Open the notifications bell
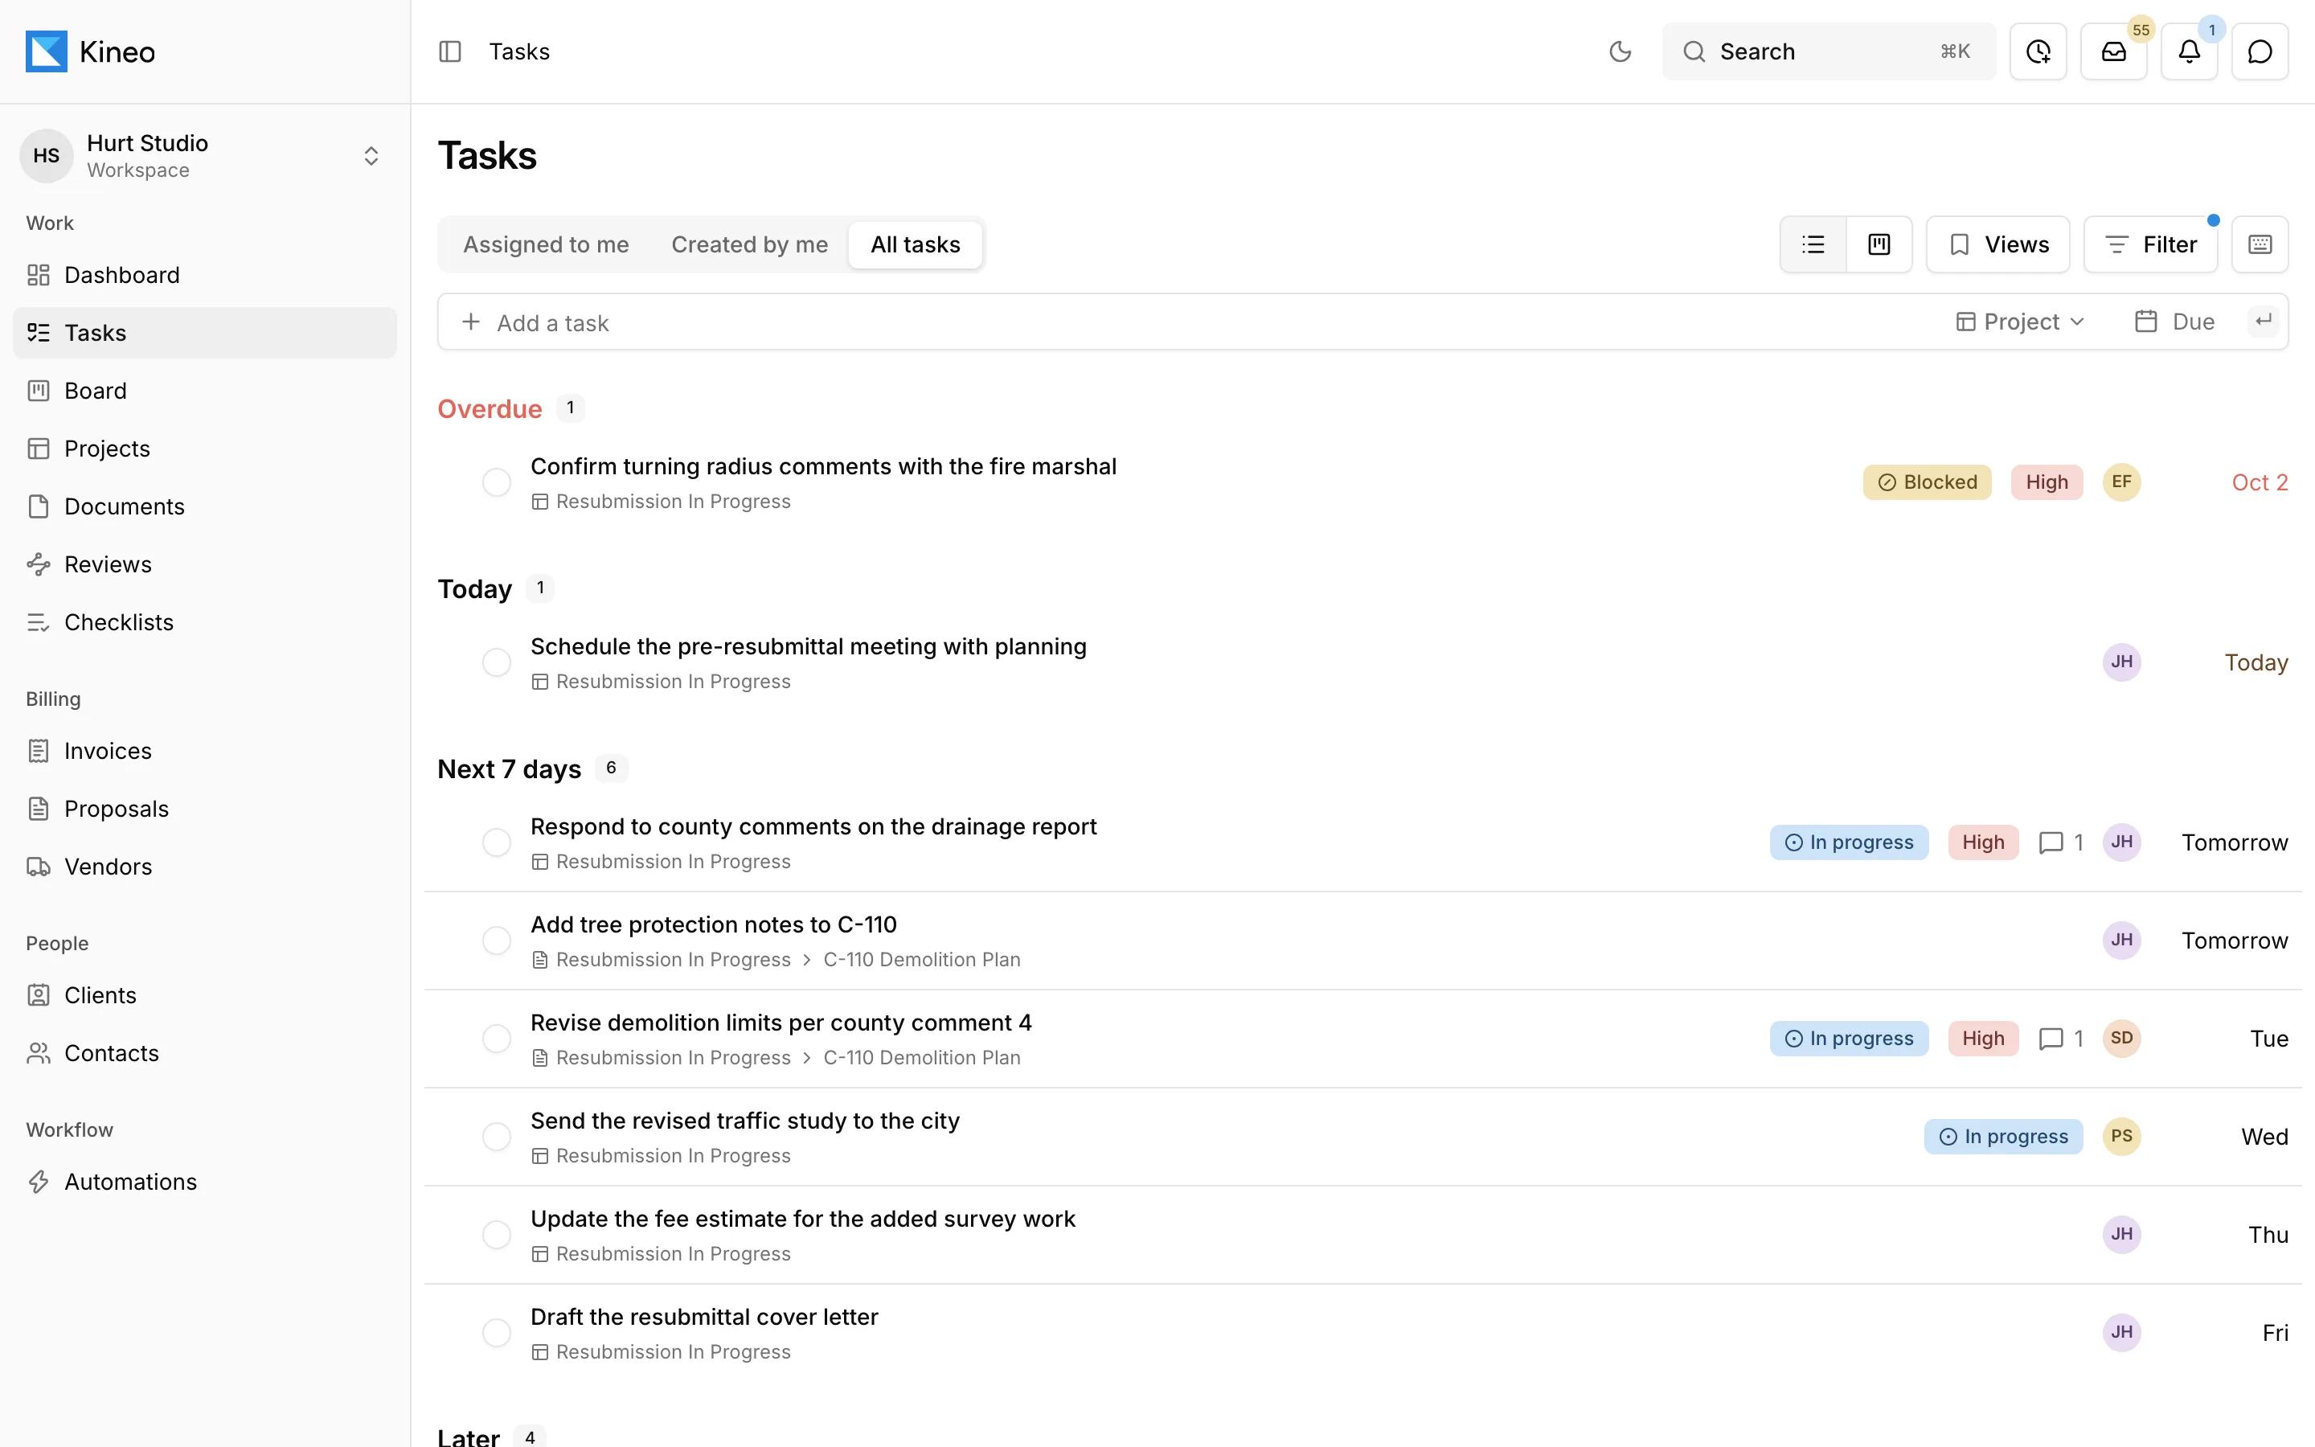Viewport: 2315px width, 1447px height. tap(2189, 51)
